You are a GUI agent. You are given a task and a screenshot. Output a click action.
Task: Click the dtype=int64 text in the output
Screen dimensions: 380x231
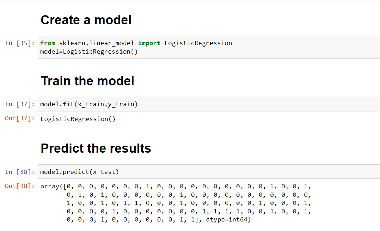(x=226, y=220)
